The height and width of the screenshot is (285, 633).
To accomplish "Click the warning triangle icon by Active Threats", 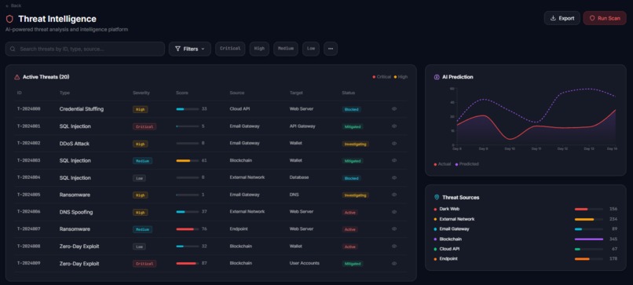I will point(17,77).
